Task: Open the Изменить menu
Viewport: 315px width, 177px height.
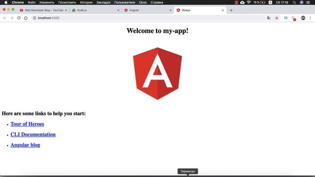Action: (47, 2)
